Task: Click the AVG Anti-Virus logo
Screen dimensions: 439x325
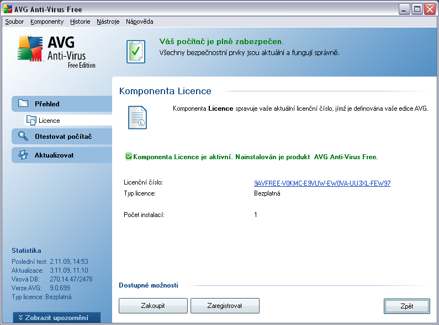Action: tap(56, 52)
